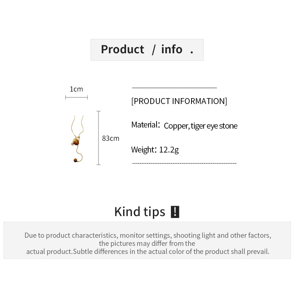294x294 pixels.
Task: Click the dashed line above PRODUCT INFORMATION
Action: pyautogui.click(x=174, y=88)
